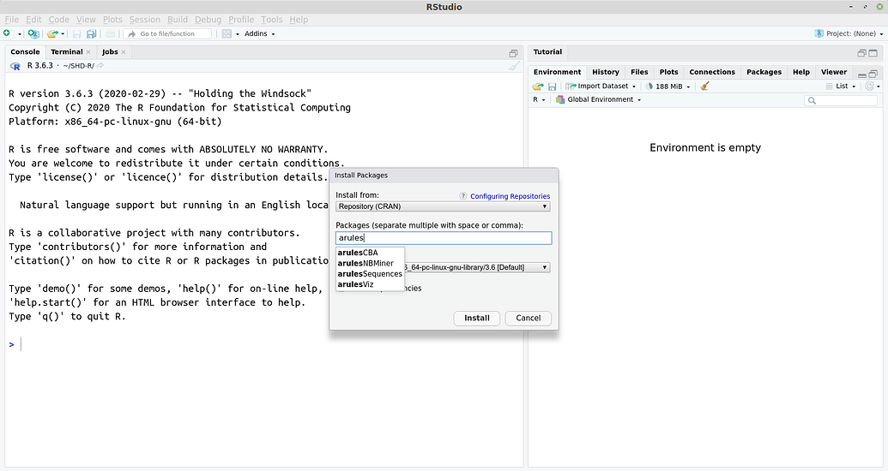Restore the Console pane size icon
The image size is (888, 471).
[514, 53]
